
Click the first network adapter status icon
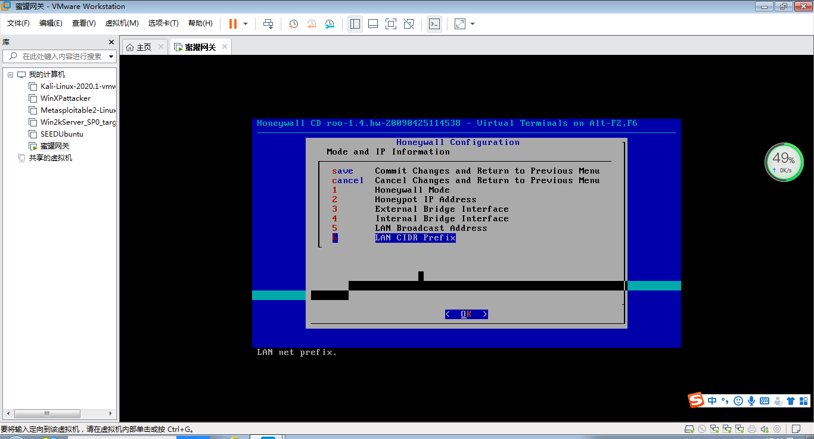(714, 429)
